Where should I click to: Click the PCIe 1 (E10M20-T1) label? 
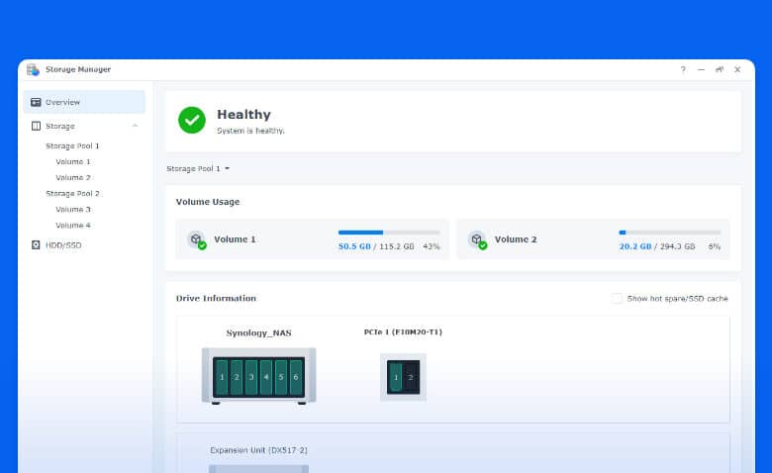coord(403,331)
